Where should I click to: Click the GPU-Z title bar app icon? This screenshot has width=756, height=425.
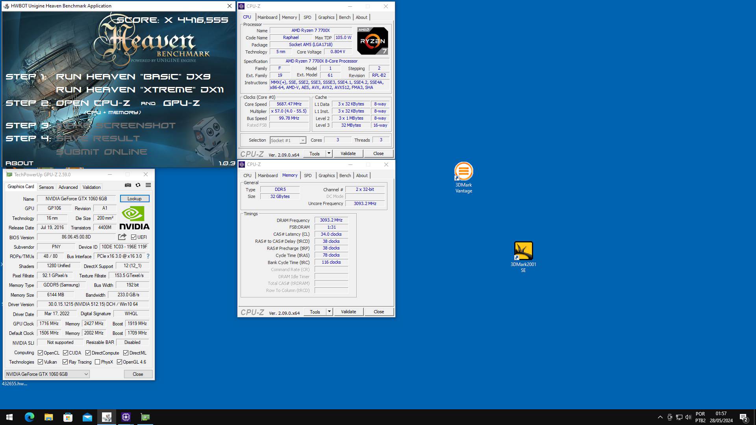9,174
